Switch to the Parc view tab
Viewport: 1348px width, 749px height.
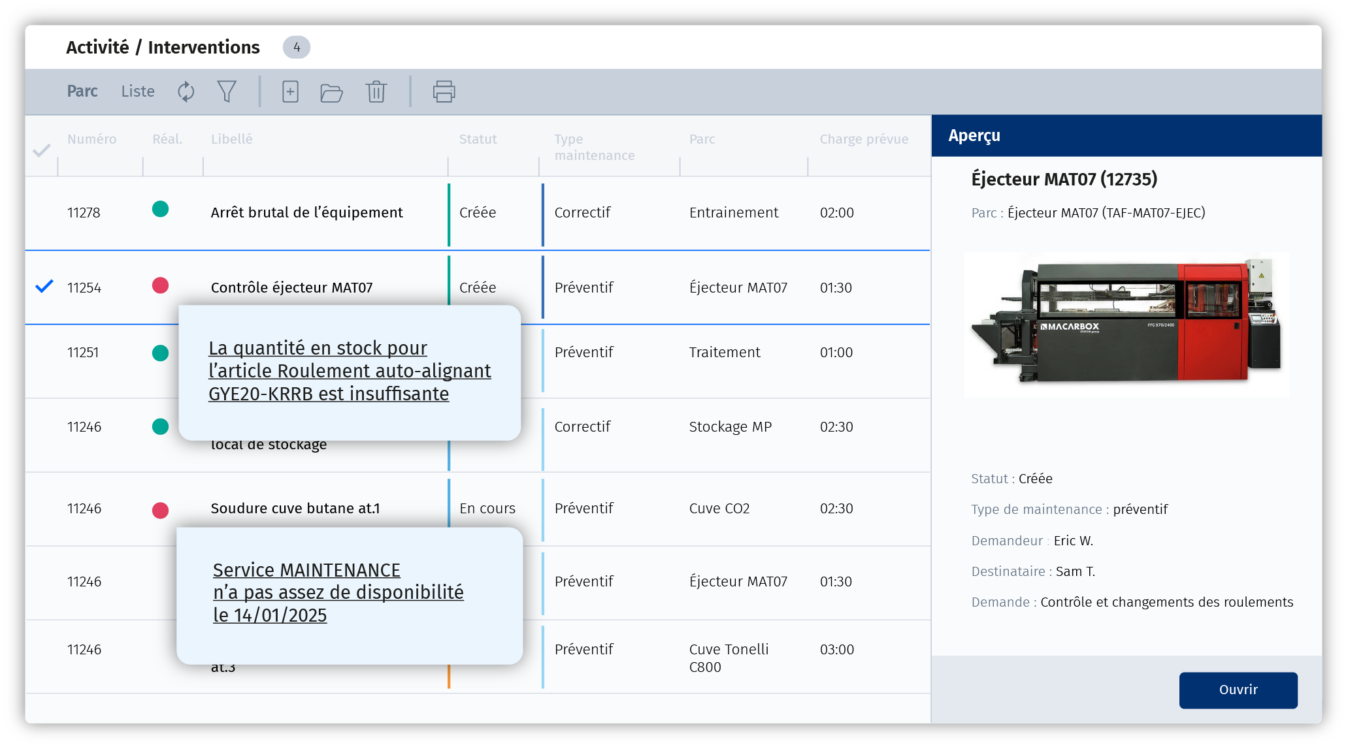pyautogui.click(x=82, y=91)
